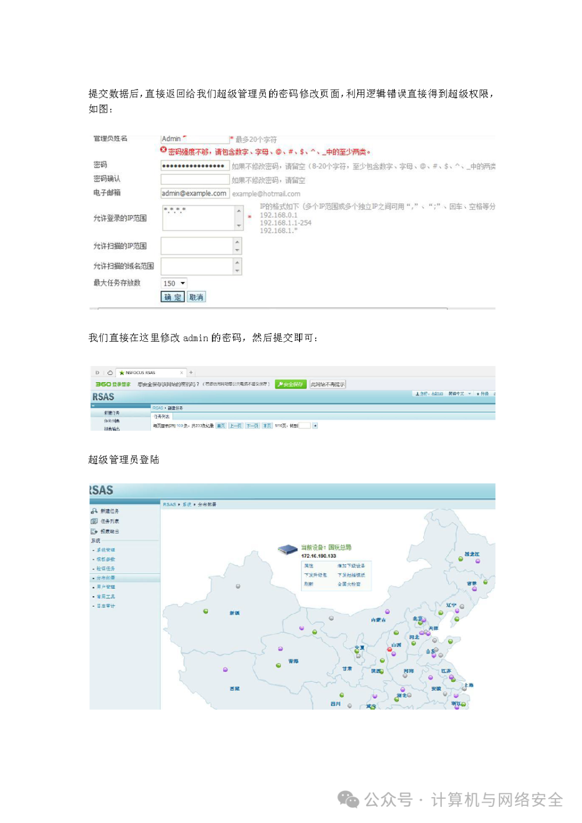The image size is (582, 823).
Task: Click the 上一页 pagination button
Action: pyautogui.click(x=236, y=426)
